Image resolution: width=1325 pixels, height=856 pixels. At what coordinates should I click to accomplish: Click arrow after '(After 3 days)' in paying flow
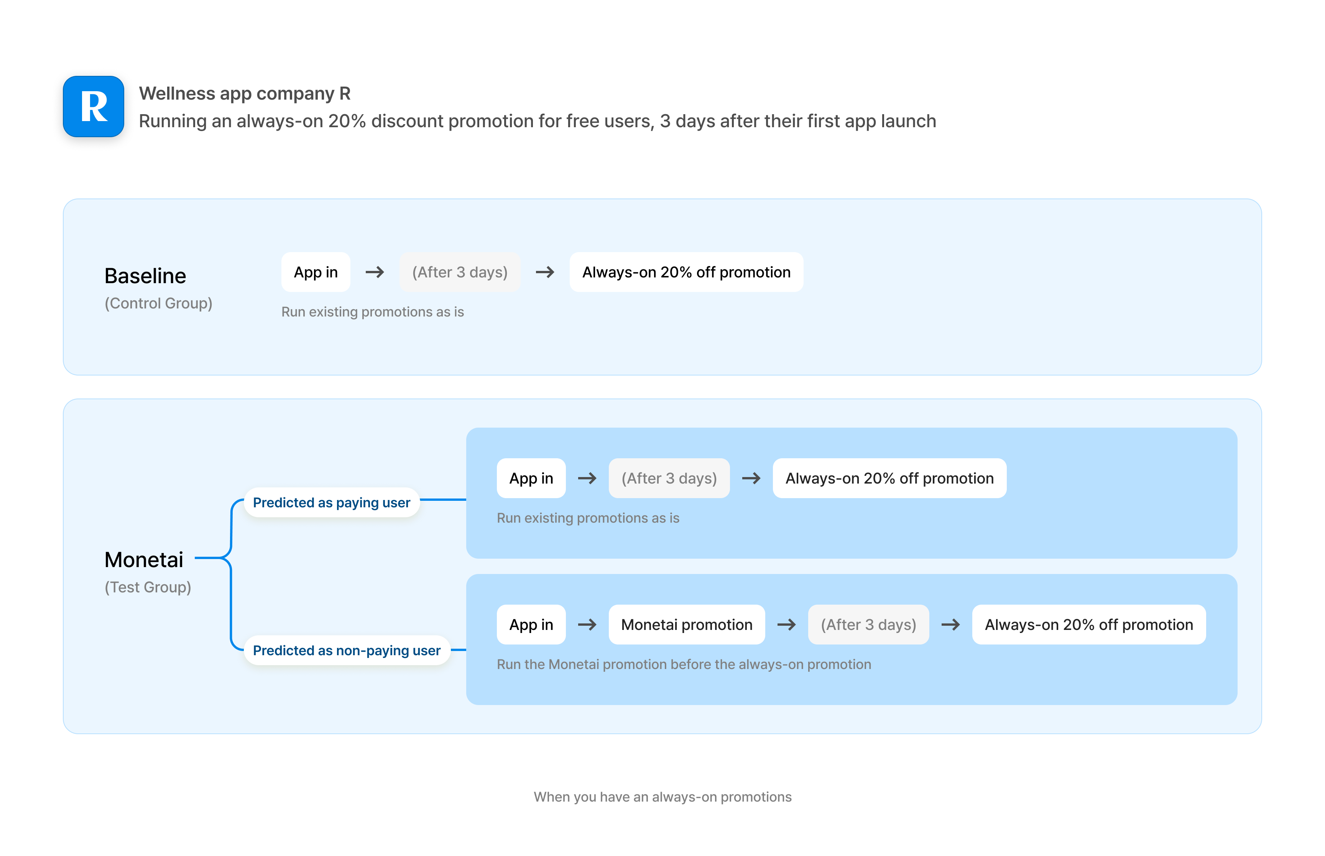[751, 479]
